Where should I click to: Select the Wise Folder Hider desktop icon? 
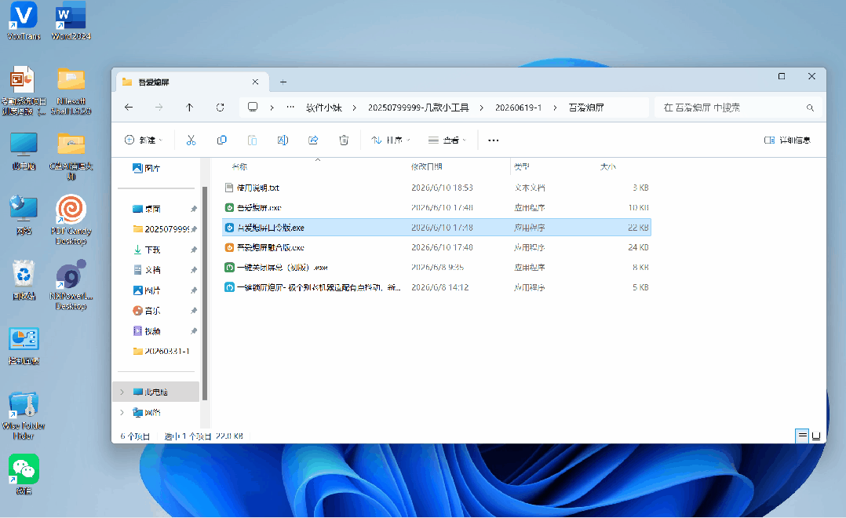(x=24, y=415)
